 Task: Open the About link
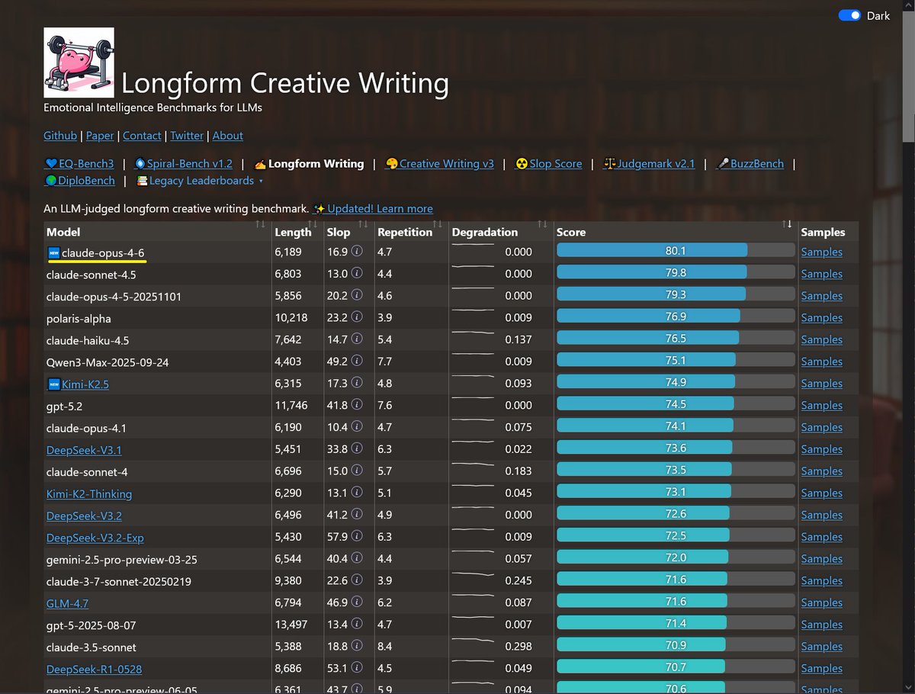[x=228, y=136]
